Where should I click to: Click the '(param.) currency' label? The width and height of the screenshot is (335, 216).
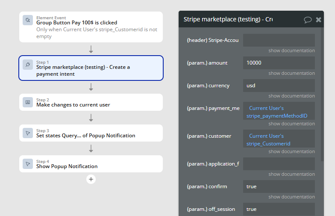[208, 86]
